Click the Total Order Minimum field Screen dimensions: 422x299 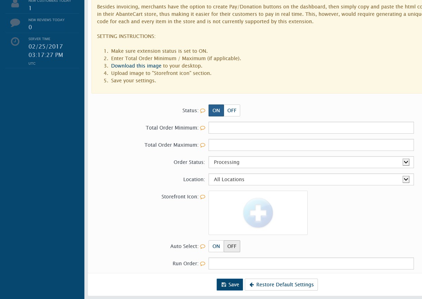[x=311, y=128]
